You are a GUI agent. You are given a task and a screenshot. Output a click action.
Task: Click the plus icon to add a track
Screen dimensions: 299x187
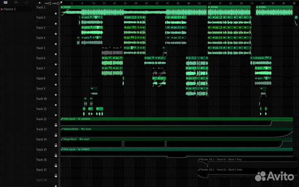click(39, 3)
